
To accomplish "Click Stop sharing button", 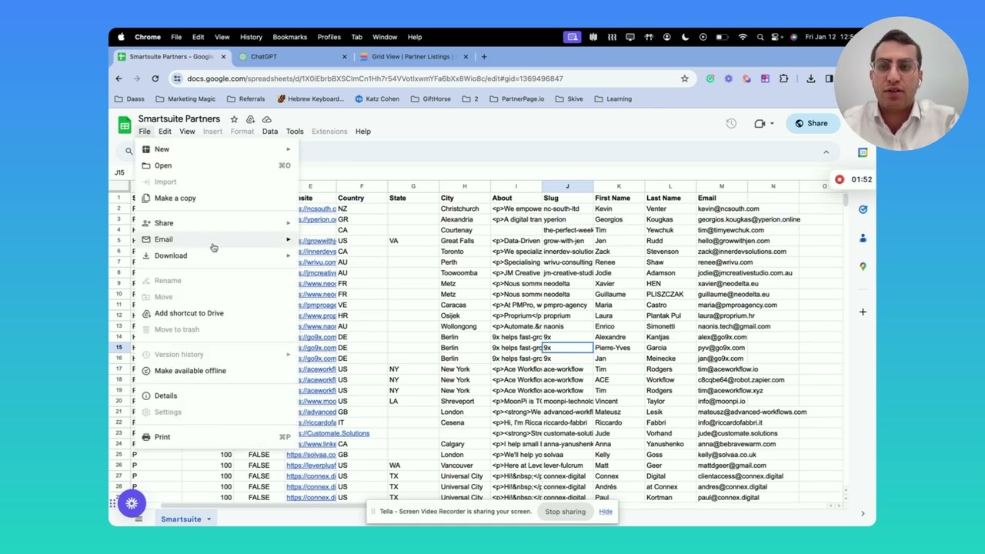I will tap(566, 512).
